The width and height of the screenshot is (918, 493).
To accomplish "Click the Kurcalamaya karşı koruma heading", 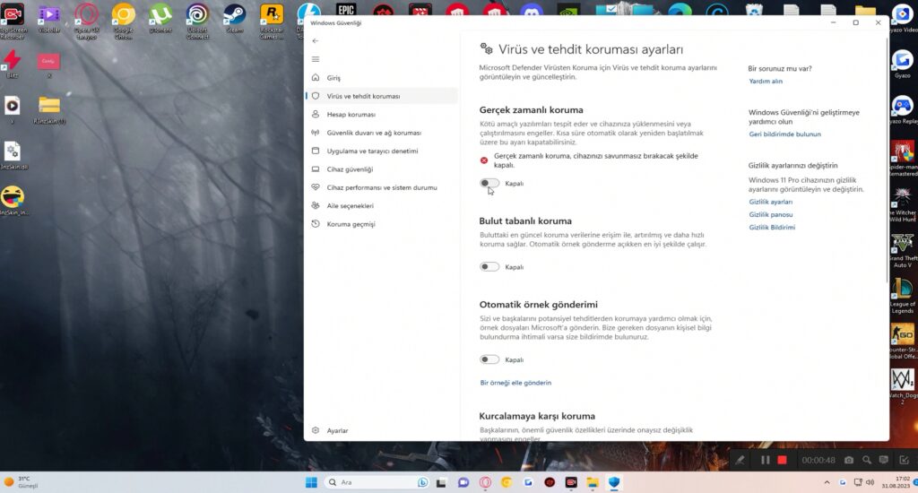I will (x=537, y=416).
